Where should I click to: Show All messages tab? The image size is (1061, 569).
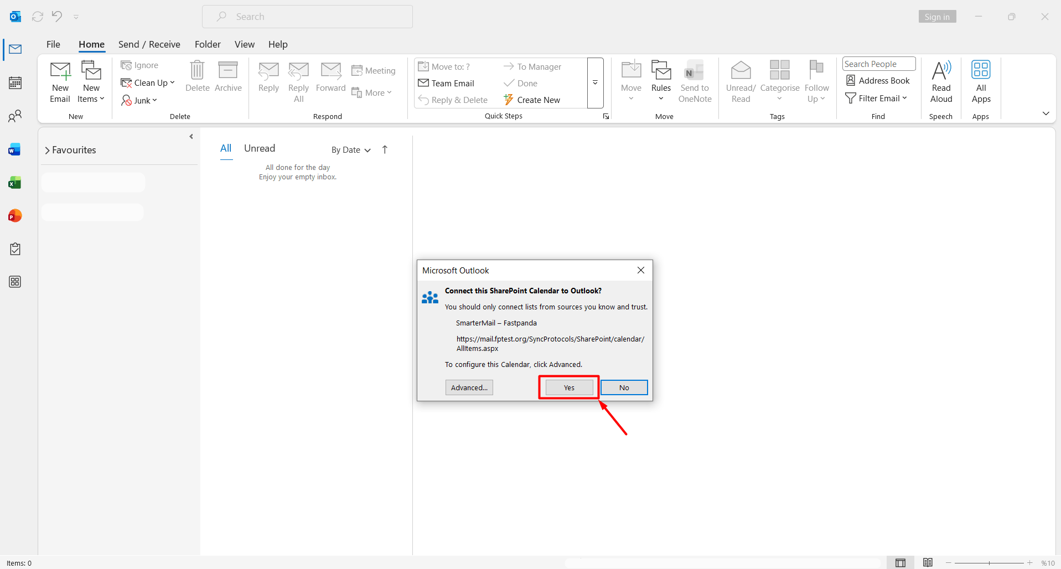[x=226, y=148]
